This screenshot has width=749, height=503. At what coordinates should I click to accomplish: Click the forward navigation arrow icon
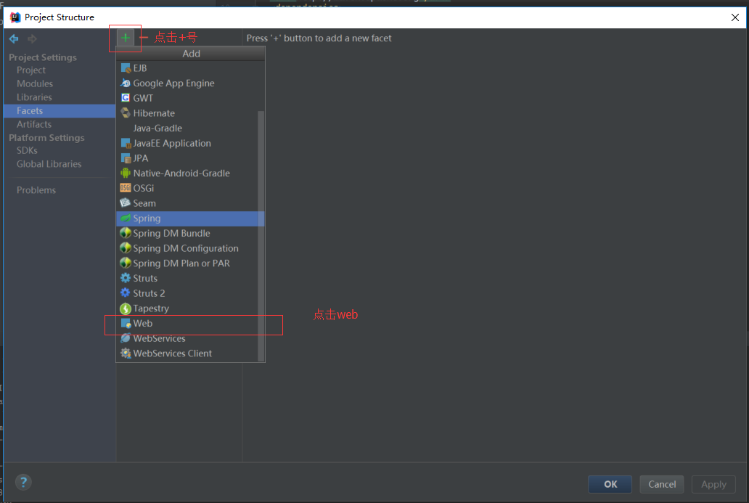pyautogui.click(x=32, y=38)
